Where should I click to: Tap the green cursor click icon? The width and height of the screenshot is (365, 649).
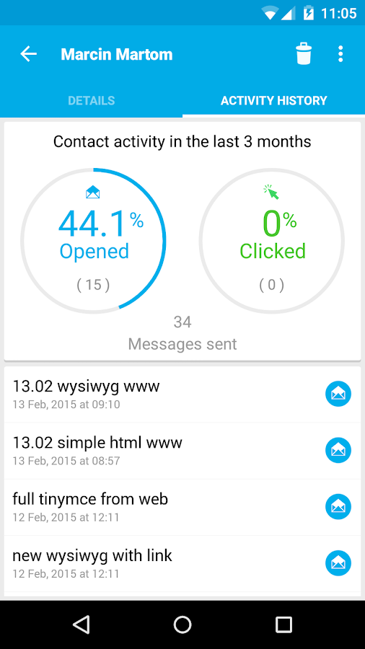(271, 192)
